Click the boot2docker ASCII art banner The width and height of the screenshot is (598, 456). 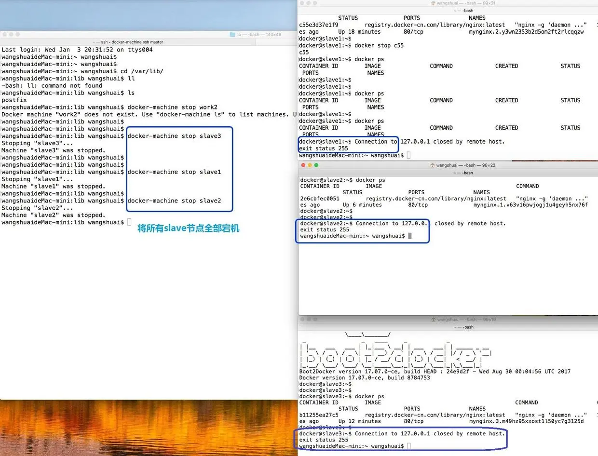coord(395,351)
